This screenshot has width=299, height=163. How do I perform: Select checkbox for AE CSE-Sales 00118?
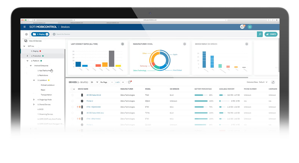73,95
